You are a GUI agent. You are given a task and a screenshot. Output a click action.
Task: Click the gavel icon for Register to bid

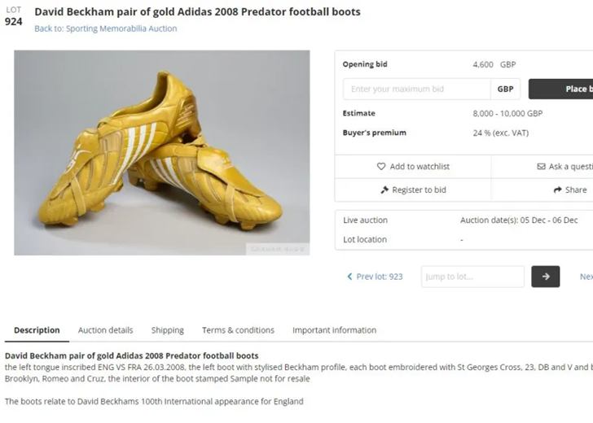[x=384, y=190]
